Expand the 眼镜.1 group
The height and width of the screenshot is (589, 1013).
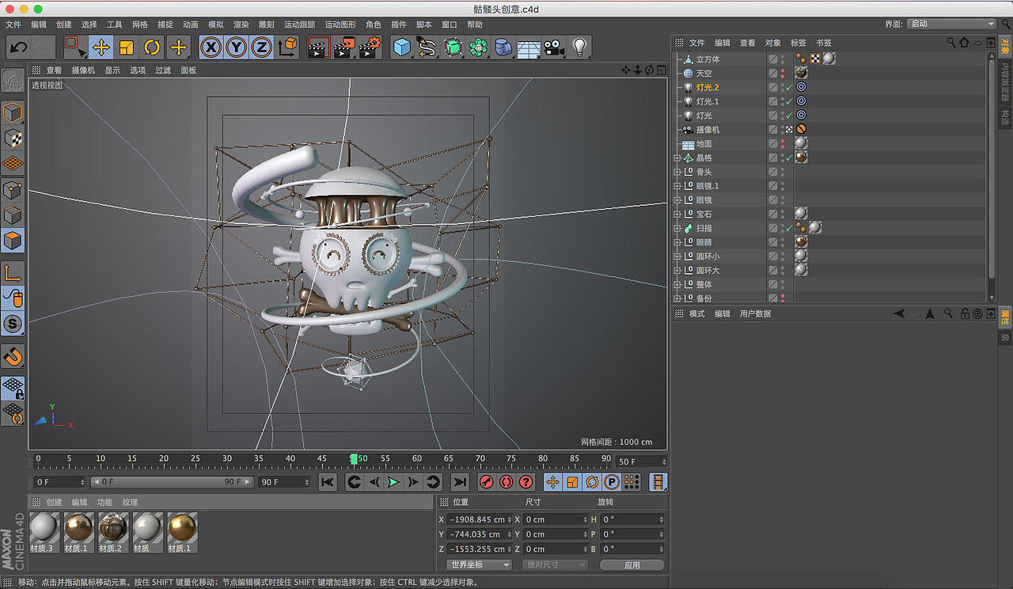677,186
